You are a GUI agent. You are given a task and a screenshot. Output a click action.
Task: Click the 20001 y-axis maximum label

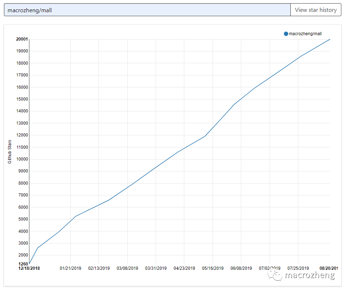(22, 39)
